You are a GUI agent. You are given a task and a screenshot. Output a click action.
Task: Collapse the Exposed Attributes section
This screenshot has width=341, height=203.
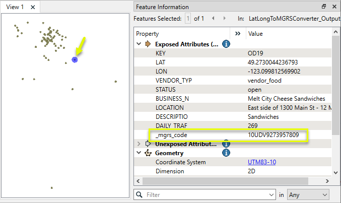(x=139, y=44)
